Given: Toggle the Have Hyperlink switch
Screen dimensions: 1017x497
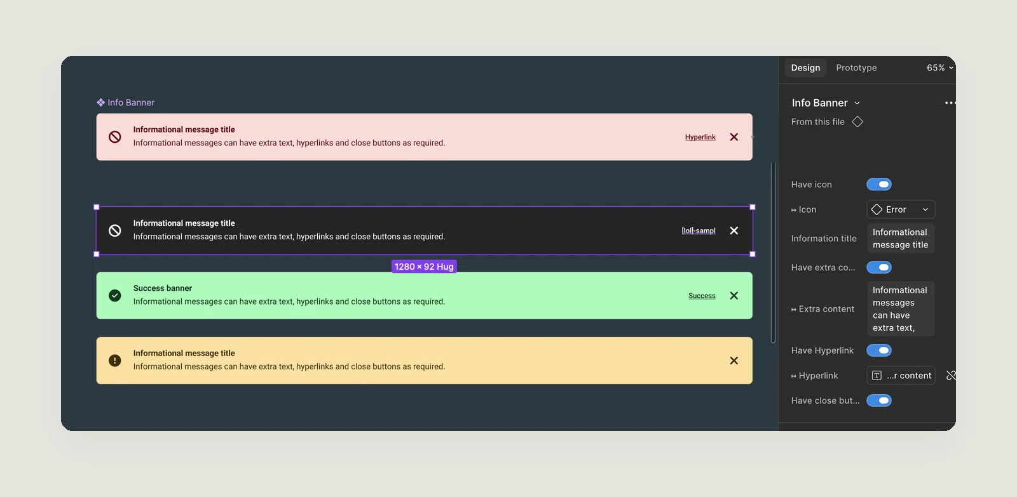Looking at the screenshot, I should tap(879, 350).
